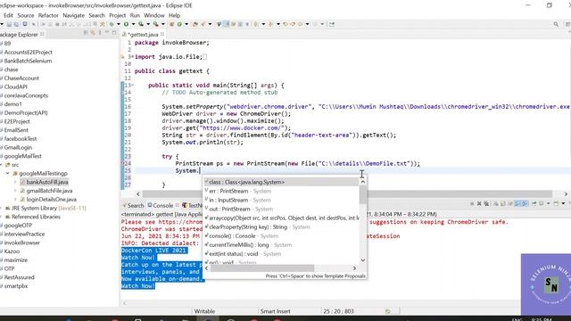Click the autocomplete popup scroll-right arrow

355,268
